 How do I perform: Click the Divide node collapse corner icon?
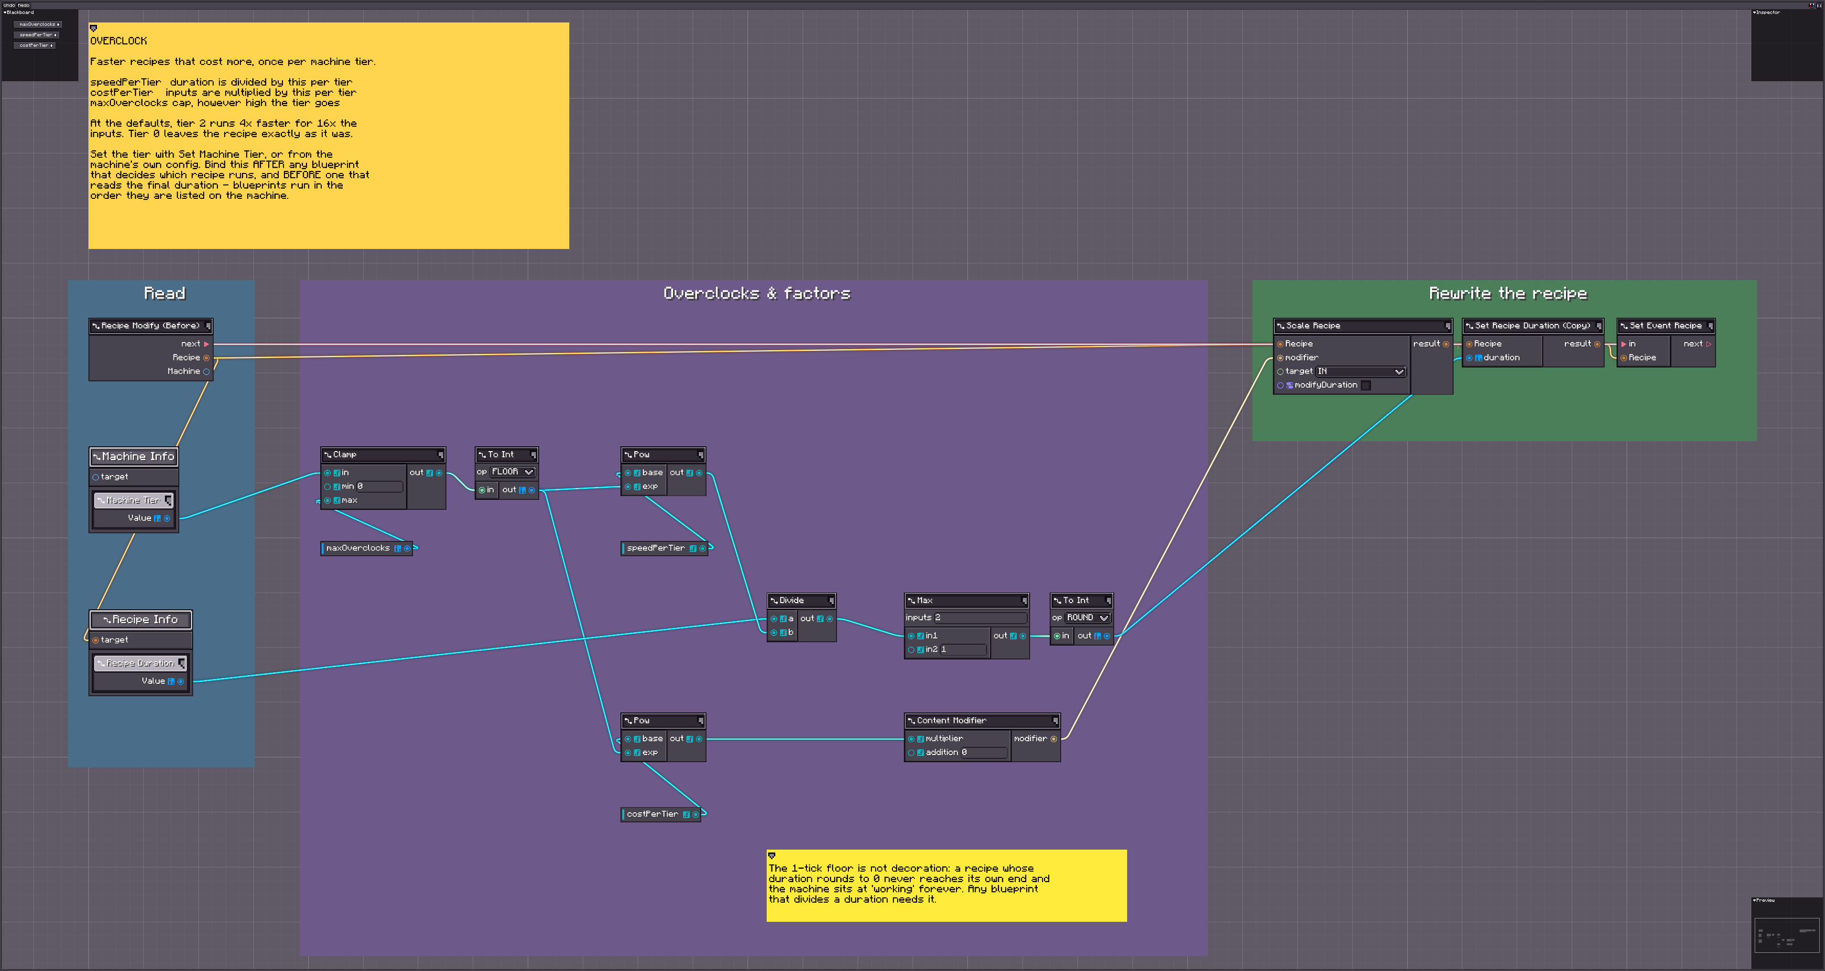point(830,601)
